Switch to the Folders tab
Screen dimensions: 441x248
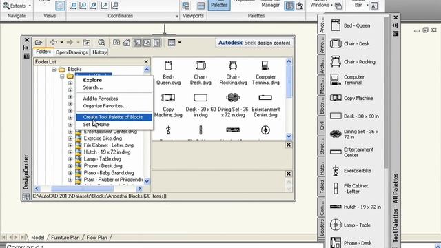click(43, 52)
